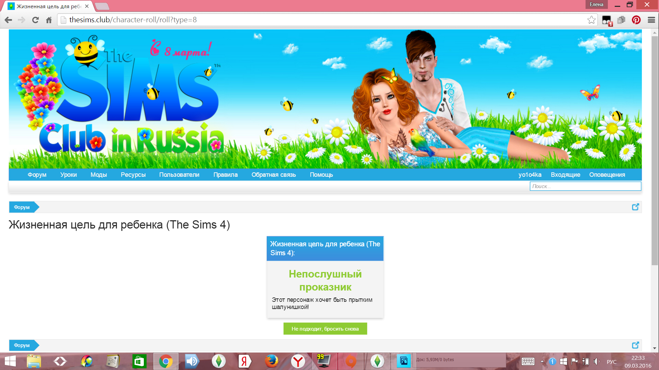Open the Origin orange taskbar icon
Screen dimensions: 659x370
click(350, 361)
